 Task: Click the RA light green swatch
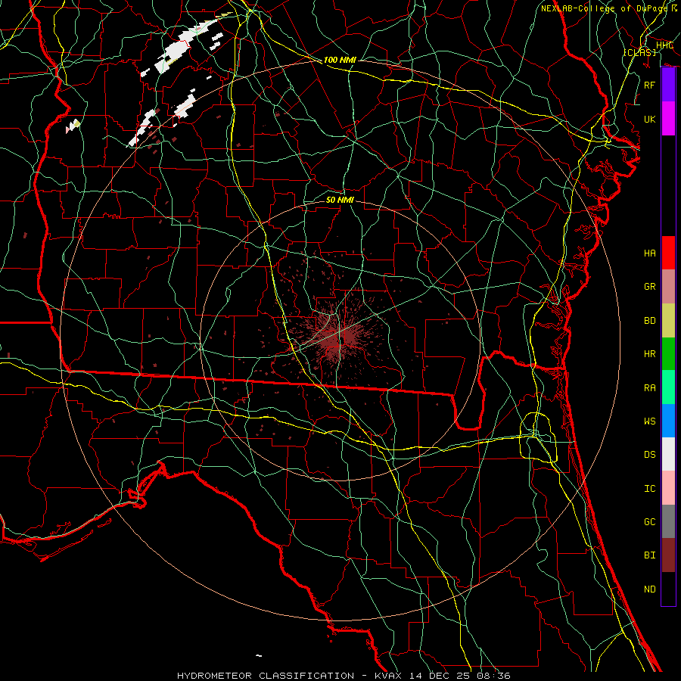pyautogui.click(x=668, y=387)
